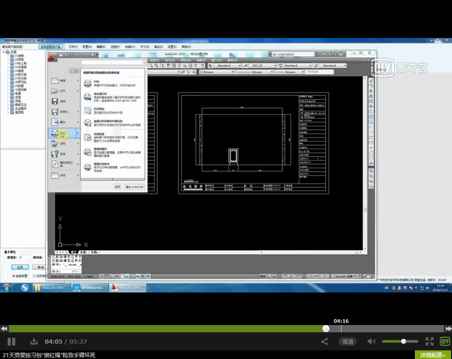Viewport: 452px width, 359px height.
Task: Click the 退出 AutoCAD button
Action: point(135,187)
